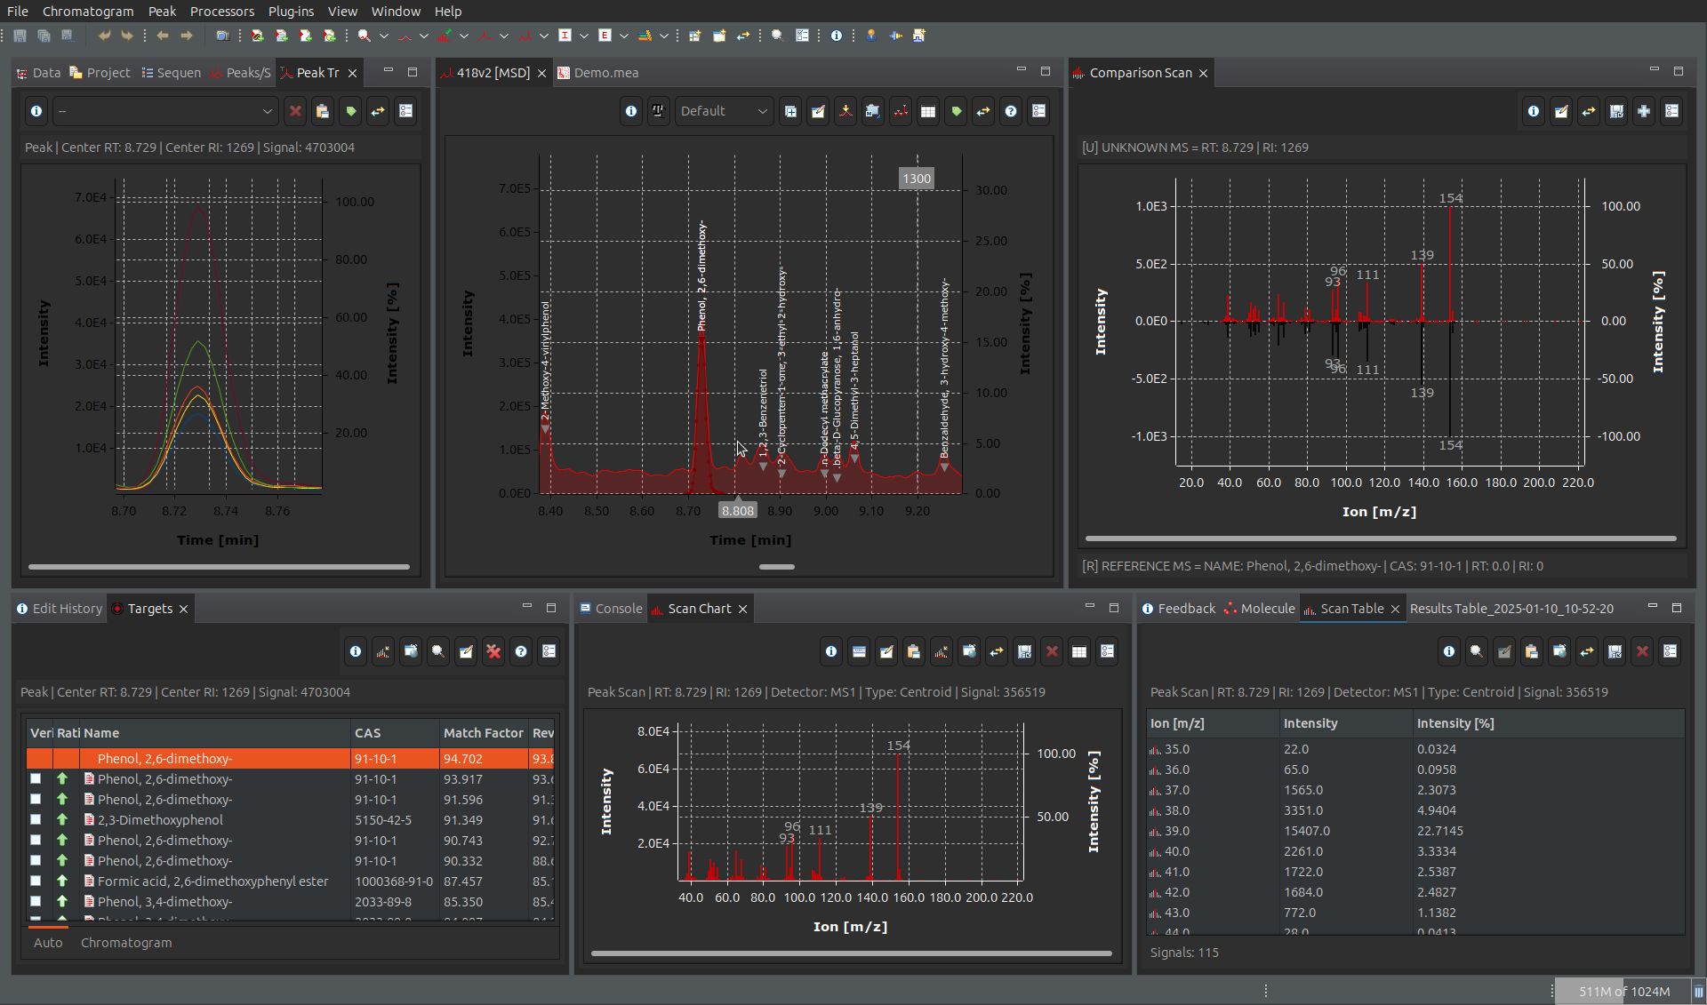The height and width of the screenshot is (1005, 1707).
Task: Click the save icon in the main toolbar
Action: tap(20, 36)
